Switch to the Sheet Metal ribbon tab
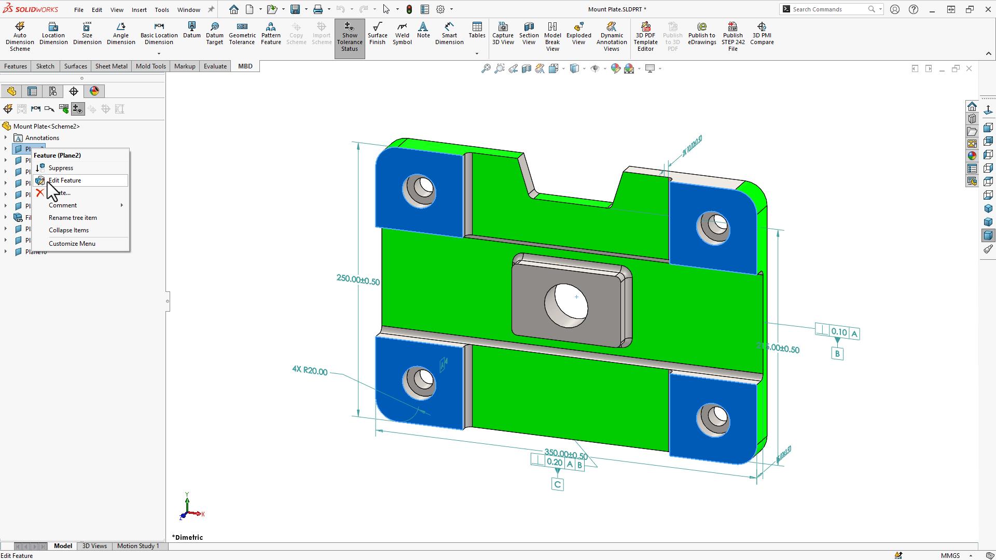This screenshot has width=996, height=560. (111, 66)
